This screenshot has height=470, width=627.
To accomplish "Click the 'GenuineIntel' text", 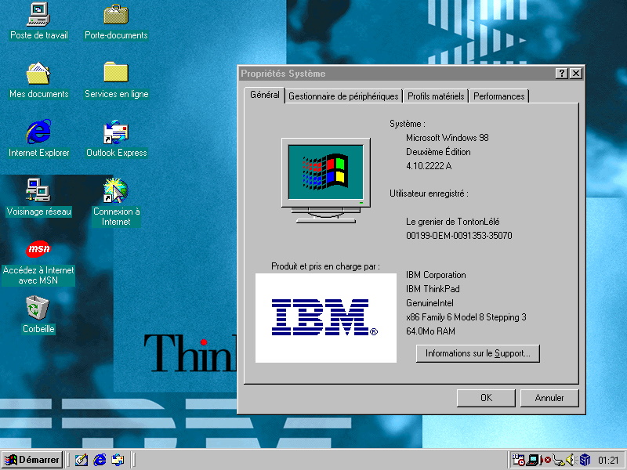I will point(429,303).
